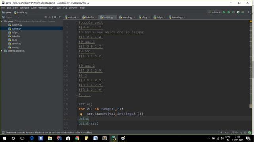
Task: Open Facebook app from taskbar
Action: pyautogui.click(x=41, y=138)
